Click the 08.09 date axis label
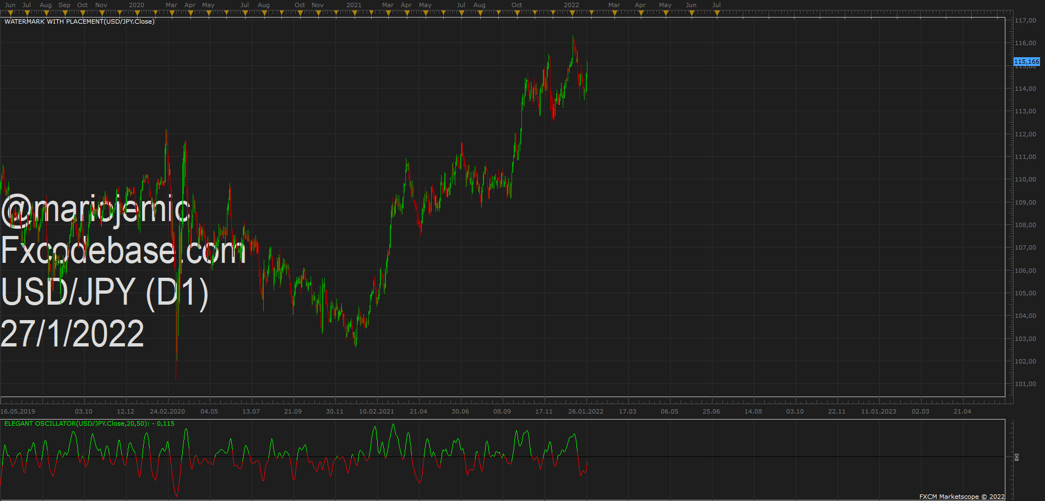 (x=502, y=411)
